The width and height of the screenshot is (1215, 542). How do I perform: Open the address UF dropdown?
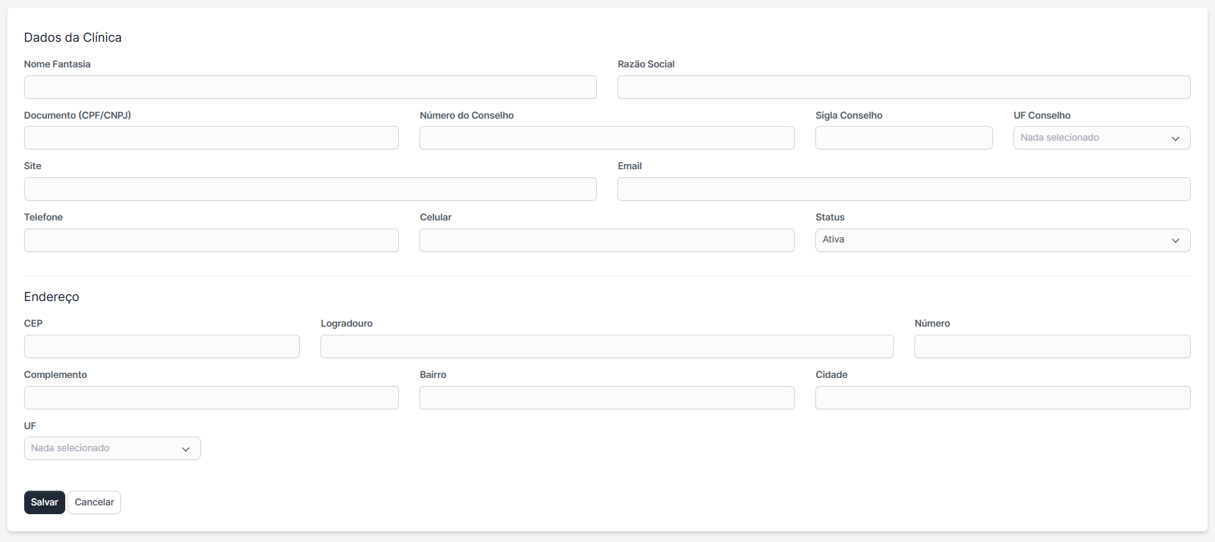pos(112,448)
